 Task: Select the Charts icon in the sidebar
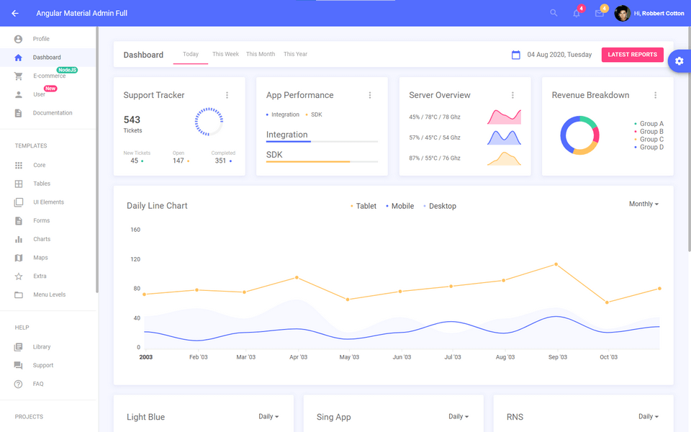tap(20, 239)
